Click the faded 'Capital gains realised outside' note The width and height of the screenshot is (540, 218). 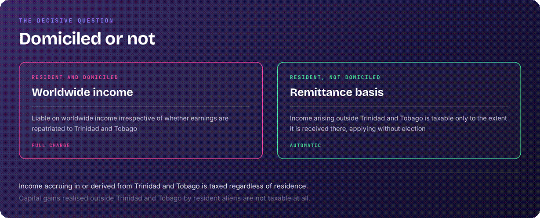pos(165,198)
